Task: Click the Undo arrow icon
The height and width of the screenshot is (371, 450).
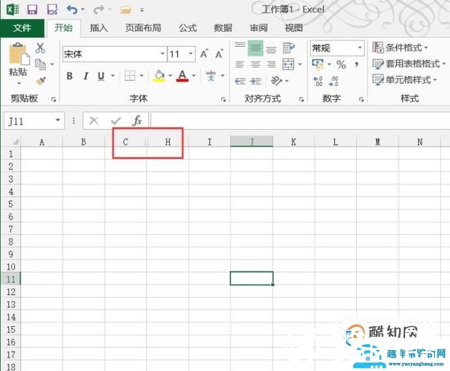Action: tap(72, 10)
